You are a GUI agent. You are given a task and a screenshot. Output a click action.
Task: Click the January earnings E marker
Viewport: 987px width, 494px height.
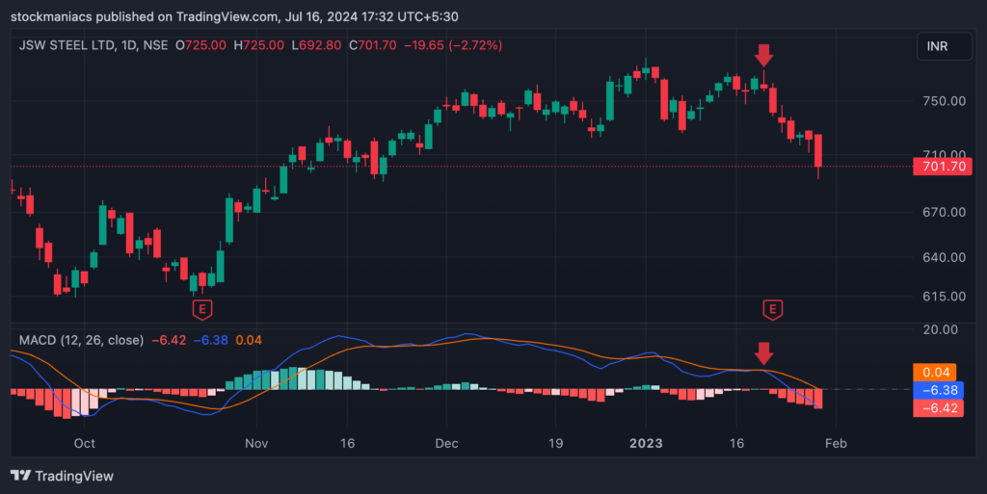tap(772, 309)
